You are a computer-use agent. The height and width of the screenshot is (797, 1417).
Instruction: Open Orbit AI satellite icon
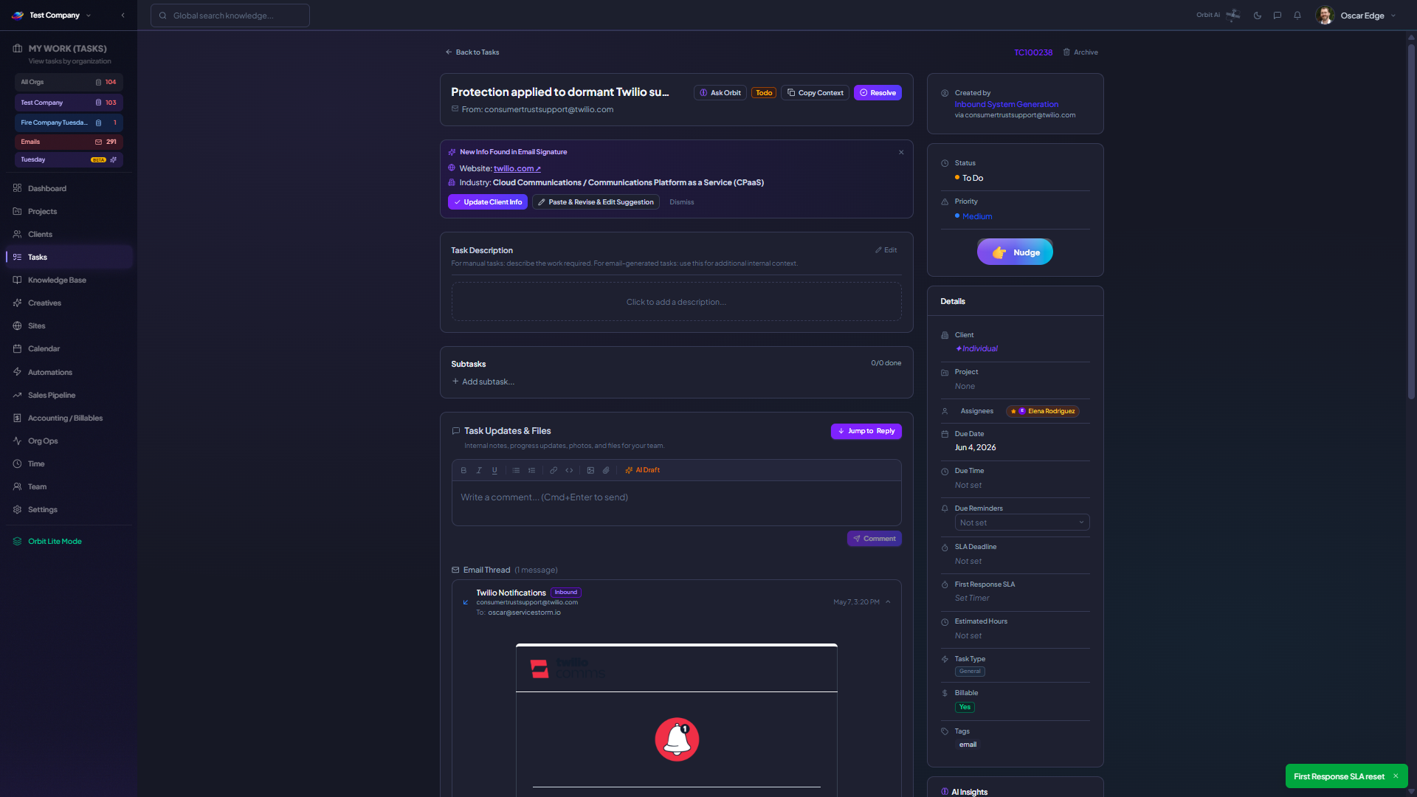(1233, 15)
